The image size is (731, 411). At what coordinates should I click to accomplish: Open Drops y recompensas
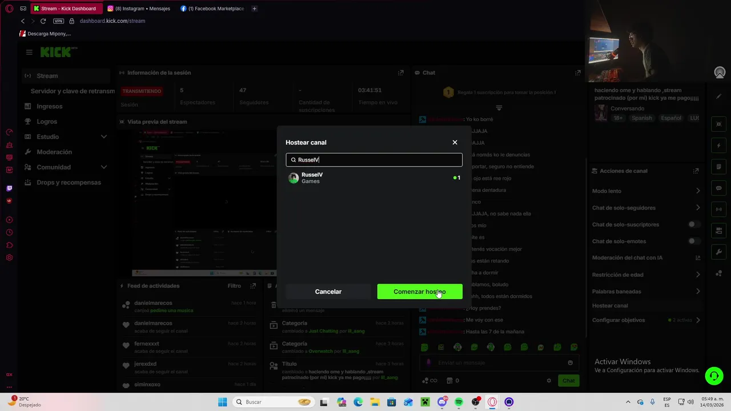pyautogui.click(x=66, y=183)
